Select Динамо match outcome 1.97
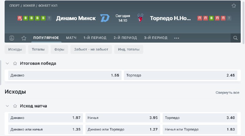The width and height of the screenshot is (245, 136). tap(45, 118)
